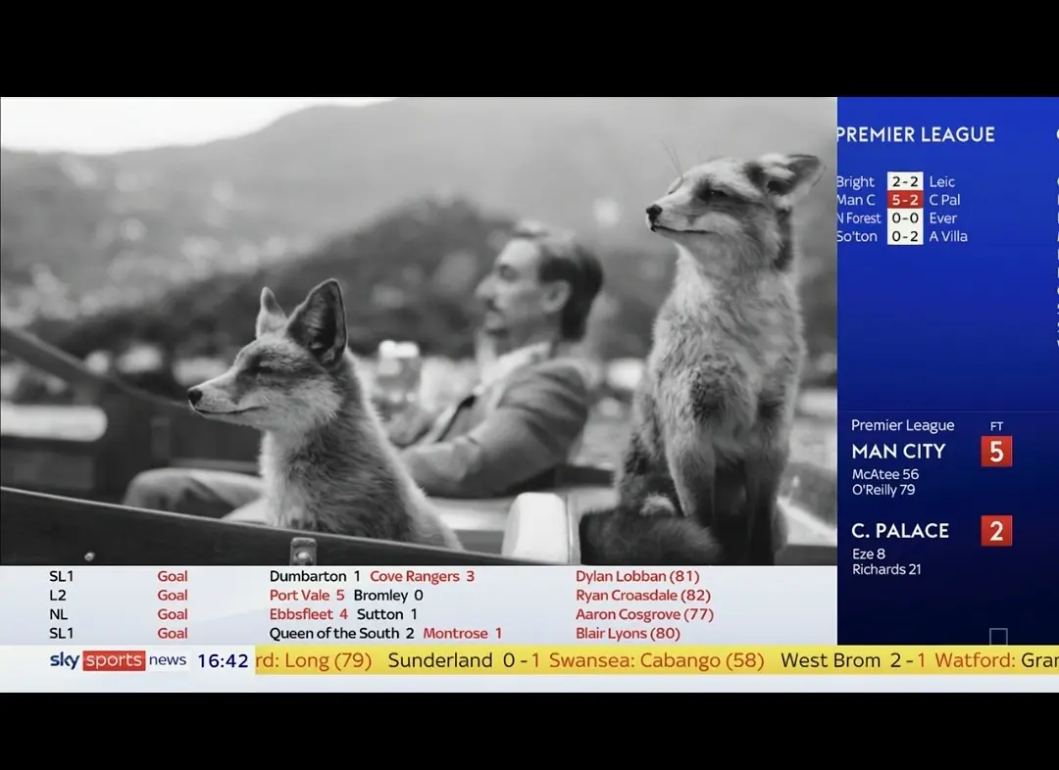The width and height of the screenshot is (1059, 770).
Task: Click scorer Richards 21
Action: coord(886,569)
